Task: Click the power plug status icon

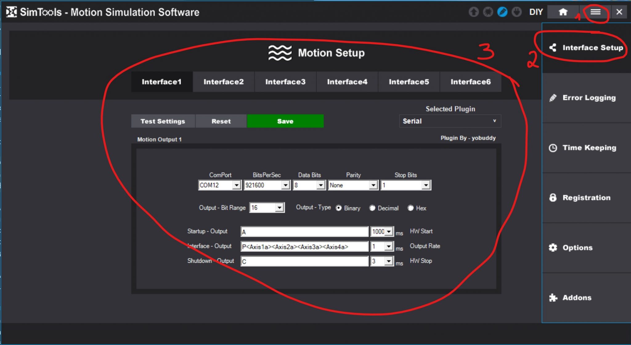Action: pos(516,12)
